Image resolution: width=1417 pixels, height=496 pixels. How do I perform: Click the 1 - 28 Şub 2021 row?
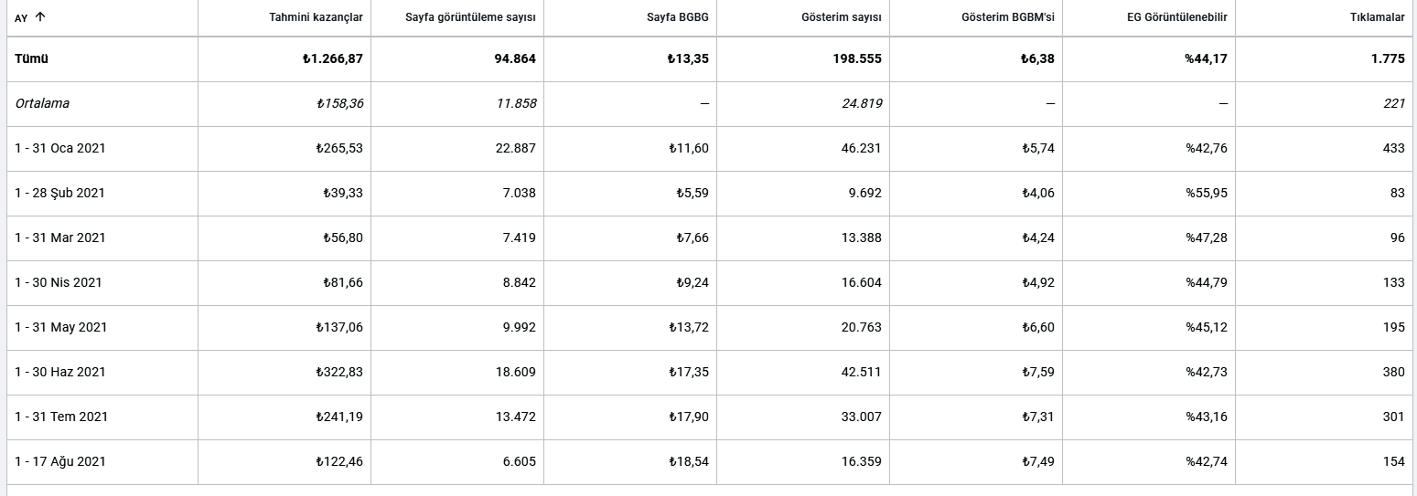(708, 193)
